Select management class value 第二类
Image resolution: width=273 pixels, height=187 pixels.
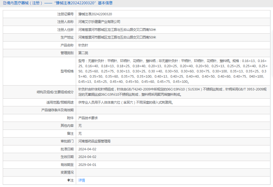coord(83,53)
